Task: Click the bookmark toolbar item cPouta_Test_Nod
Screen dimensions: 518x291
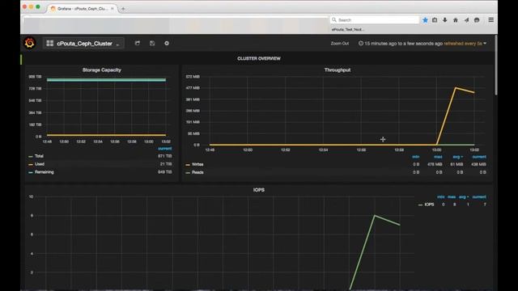Action: [x=348, y=29]
